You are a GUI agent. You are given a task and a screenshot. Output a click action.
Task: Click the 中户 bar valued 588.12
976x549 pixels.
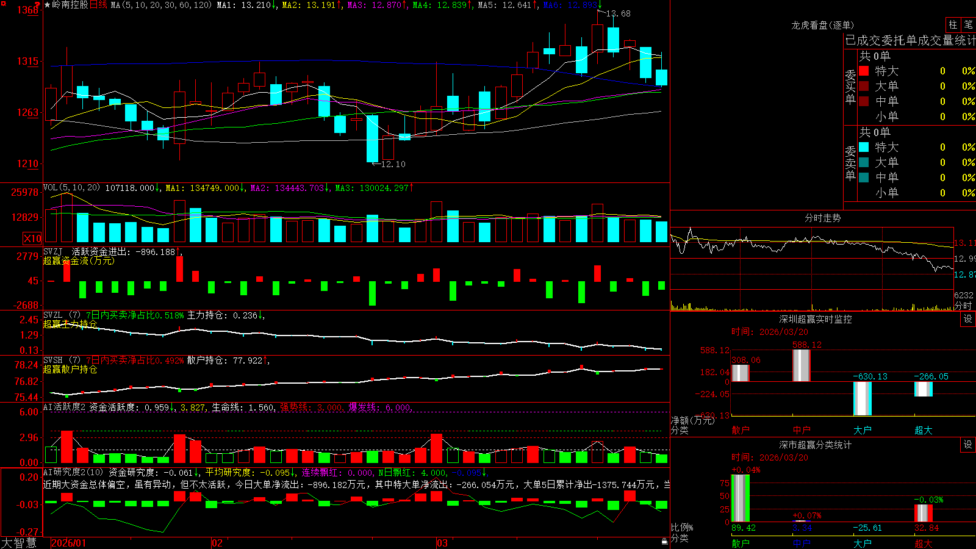pos(801,366)
